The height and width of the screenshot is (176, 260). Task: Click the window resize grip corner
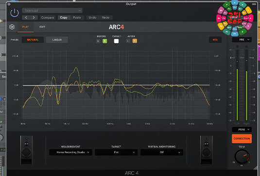click(x=256, y=168)
